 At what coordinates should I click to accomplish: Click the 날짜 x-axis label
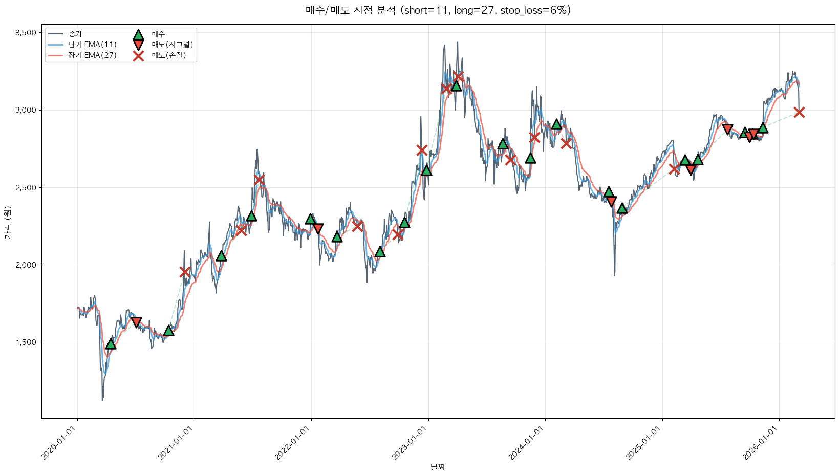[438, 467]
